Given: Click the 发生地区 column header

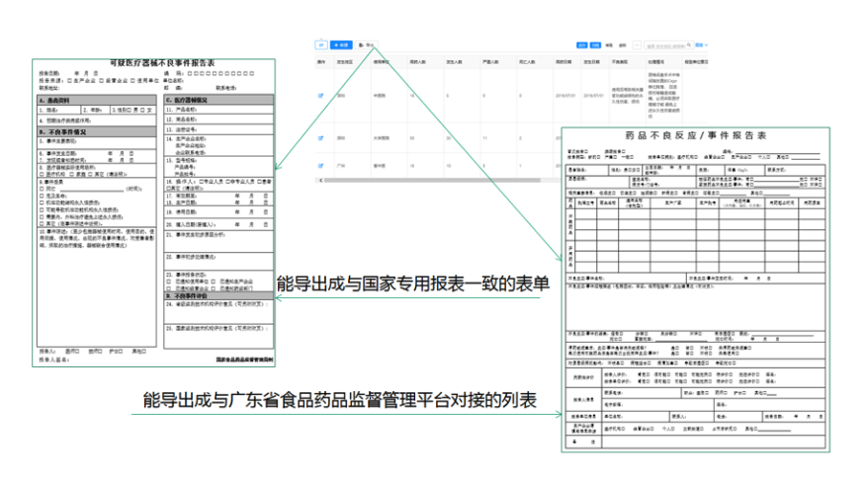Looking at the screenshot, I should [345, 62].
